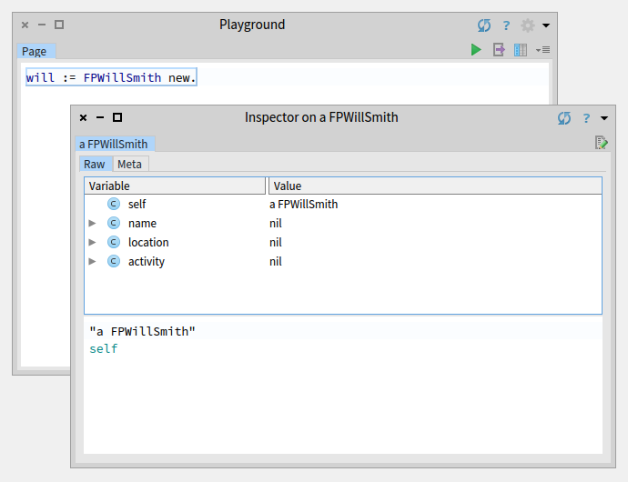The height and width of the screenshot is (482, 628).
Task: Open the Inspector window dropdown arrow
Action: click(x=604, y=118)
